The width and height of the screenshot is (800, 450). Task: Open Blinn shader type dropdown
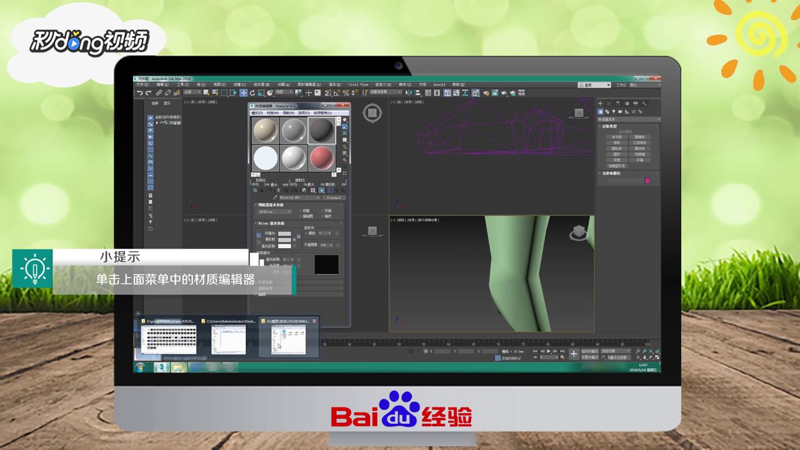[x=275, y=211]
